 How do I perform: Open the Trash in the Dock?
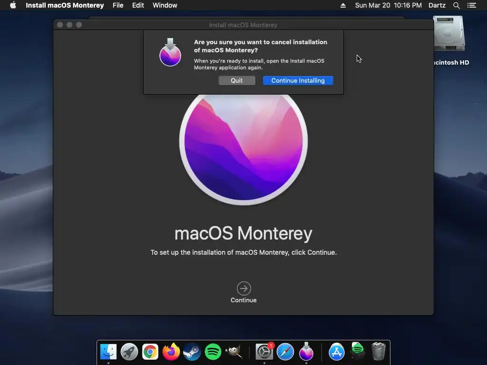coord(379,351)
